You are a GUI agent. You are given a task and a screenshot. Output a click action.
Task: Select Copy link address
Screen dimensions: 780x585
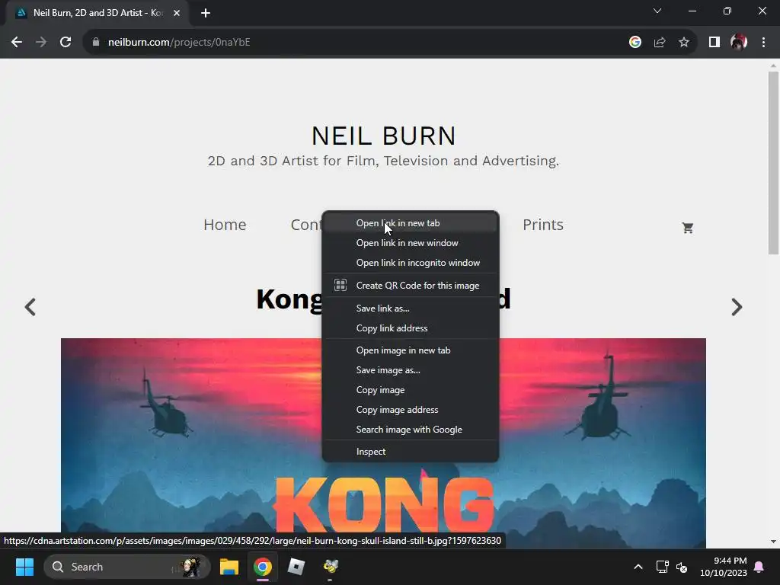tap(411, 328)
